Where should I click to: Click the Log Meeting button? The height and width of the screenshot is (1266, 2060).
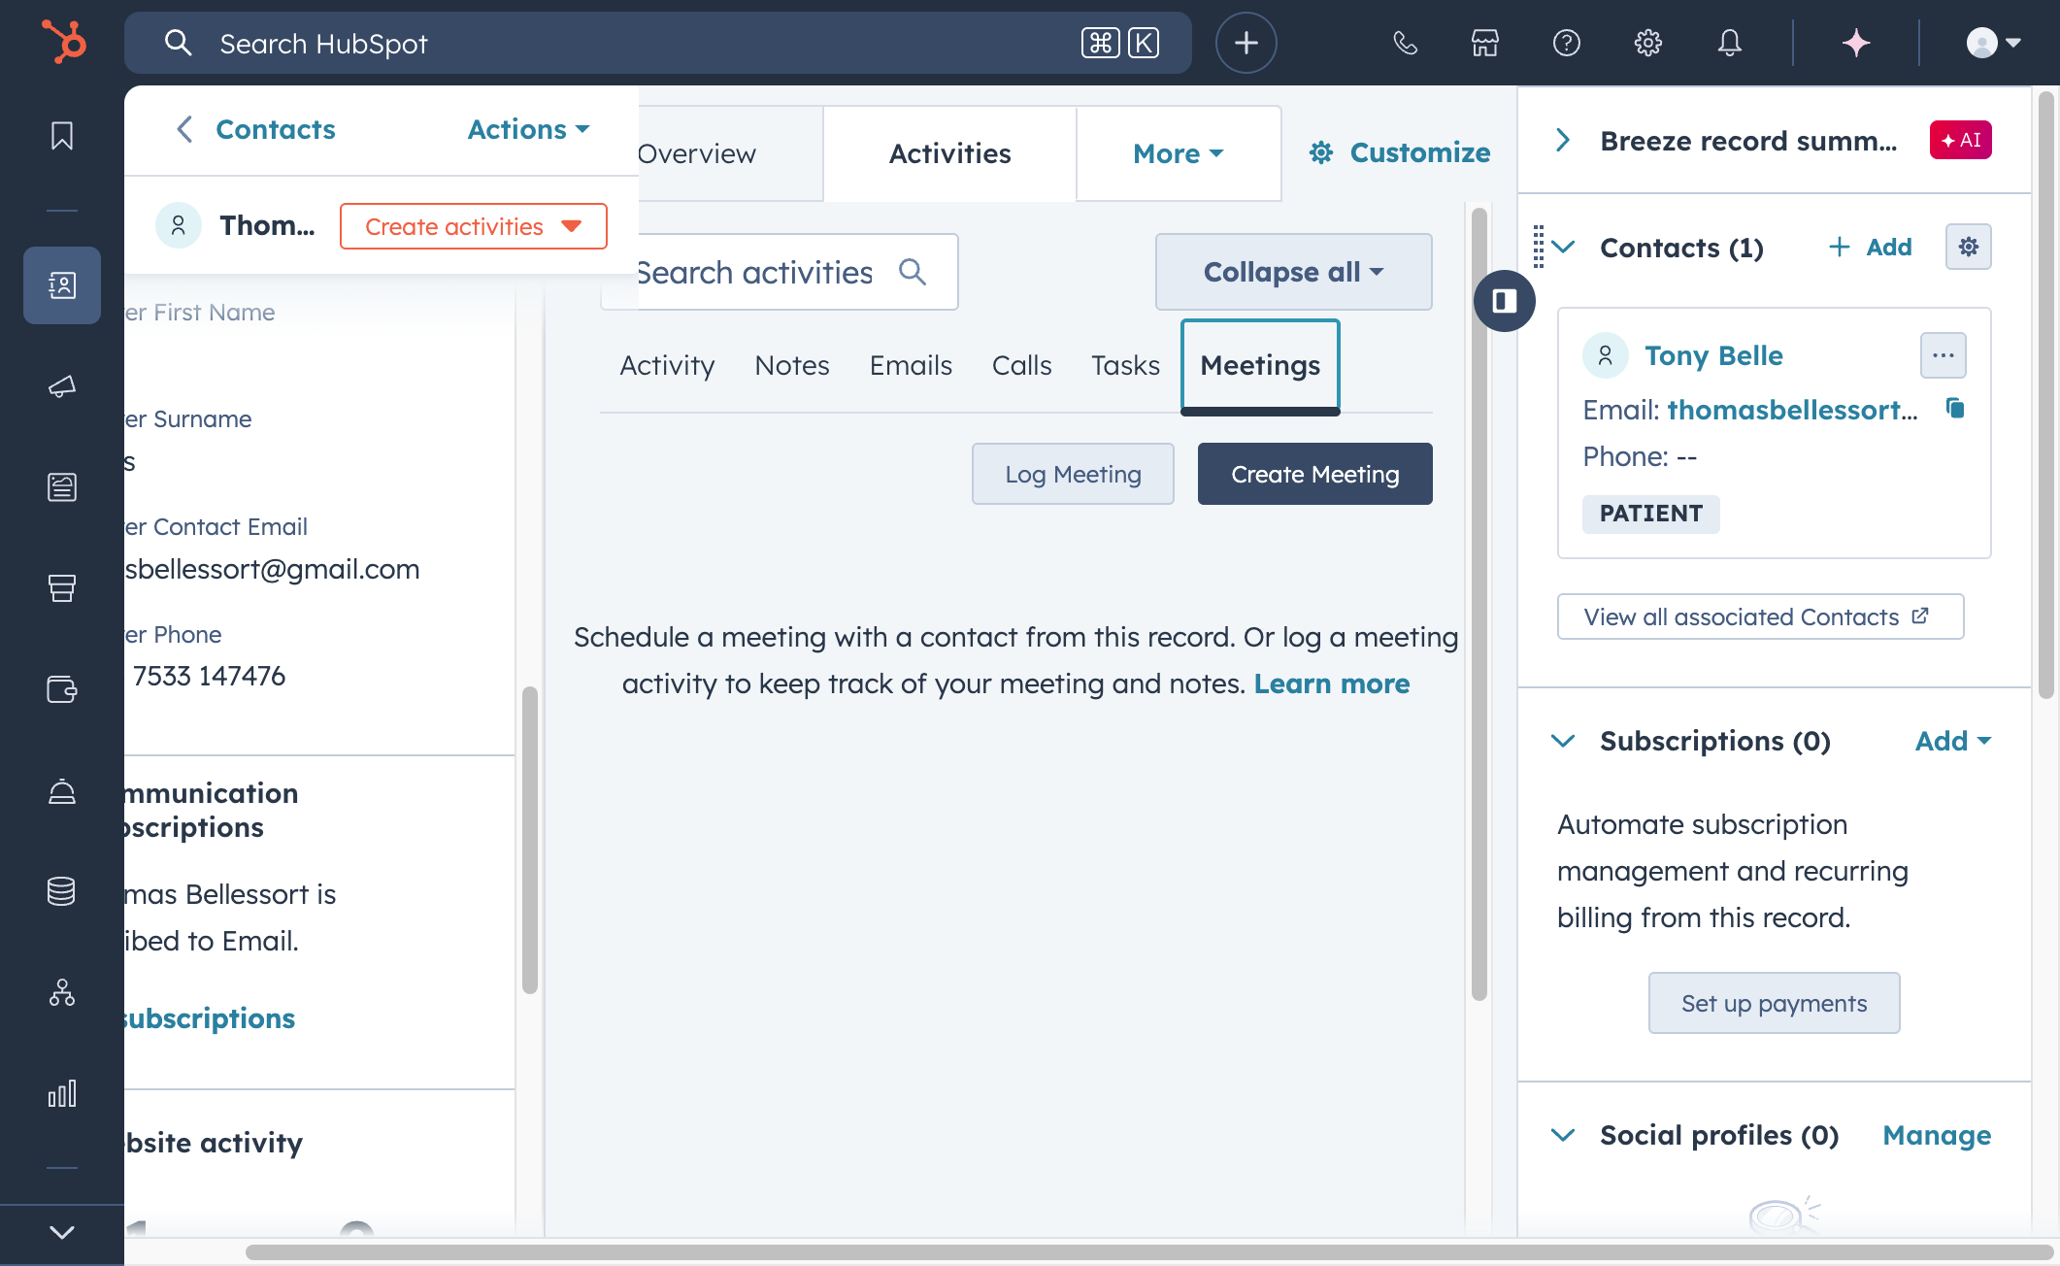(1073, 474)
